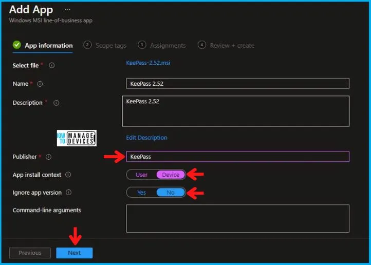The image size is (371, 265).
Task: Switch to the App information tab
Action: click(x=43, y=45)
